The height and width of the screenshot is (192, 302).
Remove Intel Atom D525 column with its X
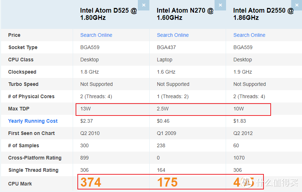click(x=144, y=5)
